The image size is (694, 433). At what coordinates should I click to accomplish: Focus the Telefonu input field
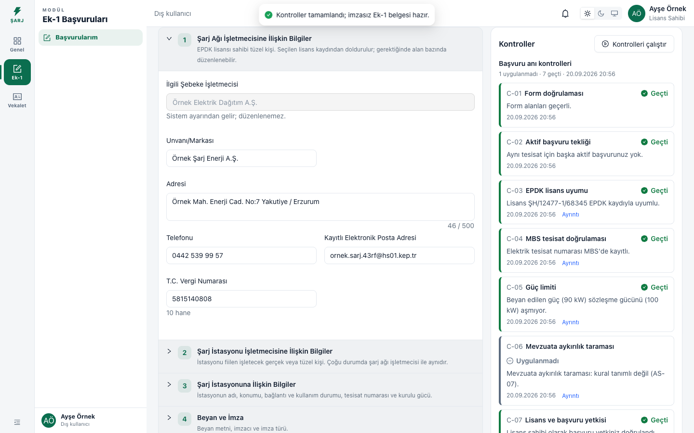(241, 255)
